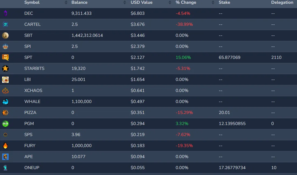Select the CARTEL symbol name

32,24
